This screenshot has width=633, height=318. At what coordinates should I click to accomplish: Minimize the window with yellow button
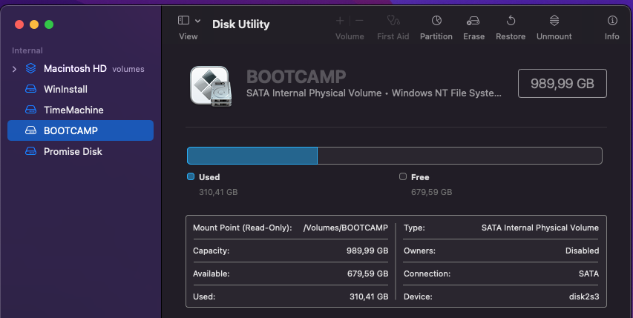[x=34, y=24]
